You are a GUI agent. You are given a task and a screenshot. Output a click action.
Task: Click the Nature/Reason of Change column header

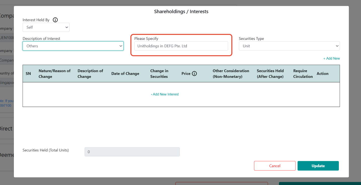tap(55, 74)
